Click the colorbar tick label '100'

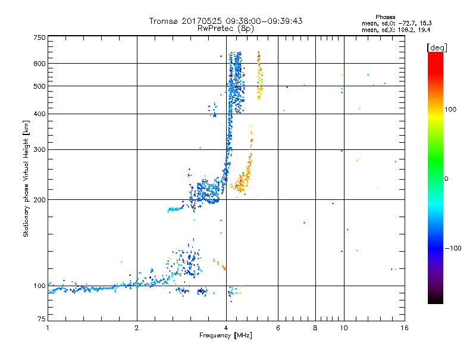click(x=450, y=109)
